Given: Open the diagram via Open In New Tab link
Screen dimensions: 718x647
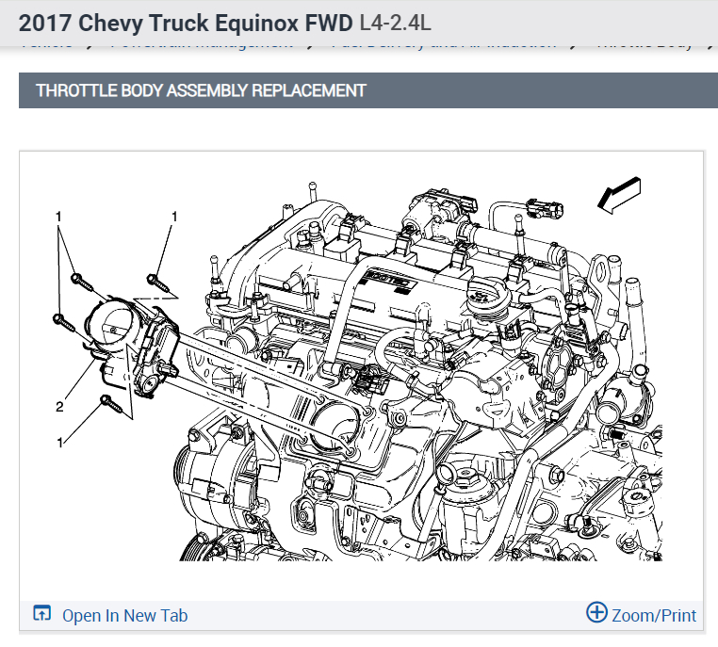Looking at the screenshot, I should [x=124, y=615].
